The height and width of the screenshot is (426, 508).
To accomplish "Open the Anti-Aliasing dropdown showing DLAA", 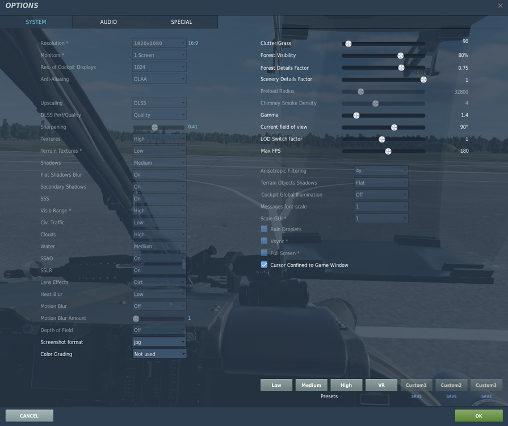I will coord(159,79).
